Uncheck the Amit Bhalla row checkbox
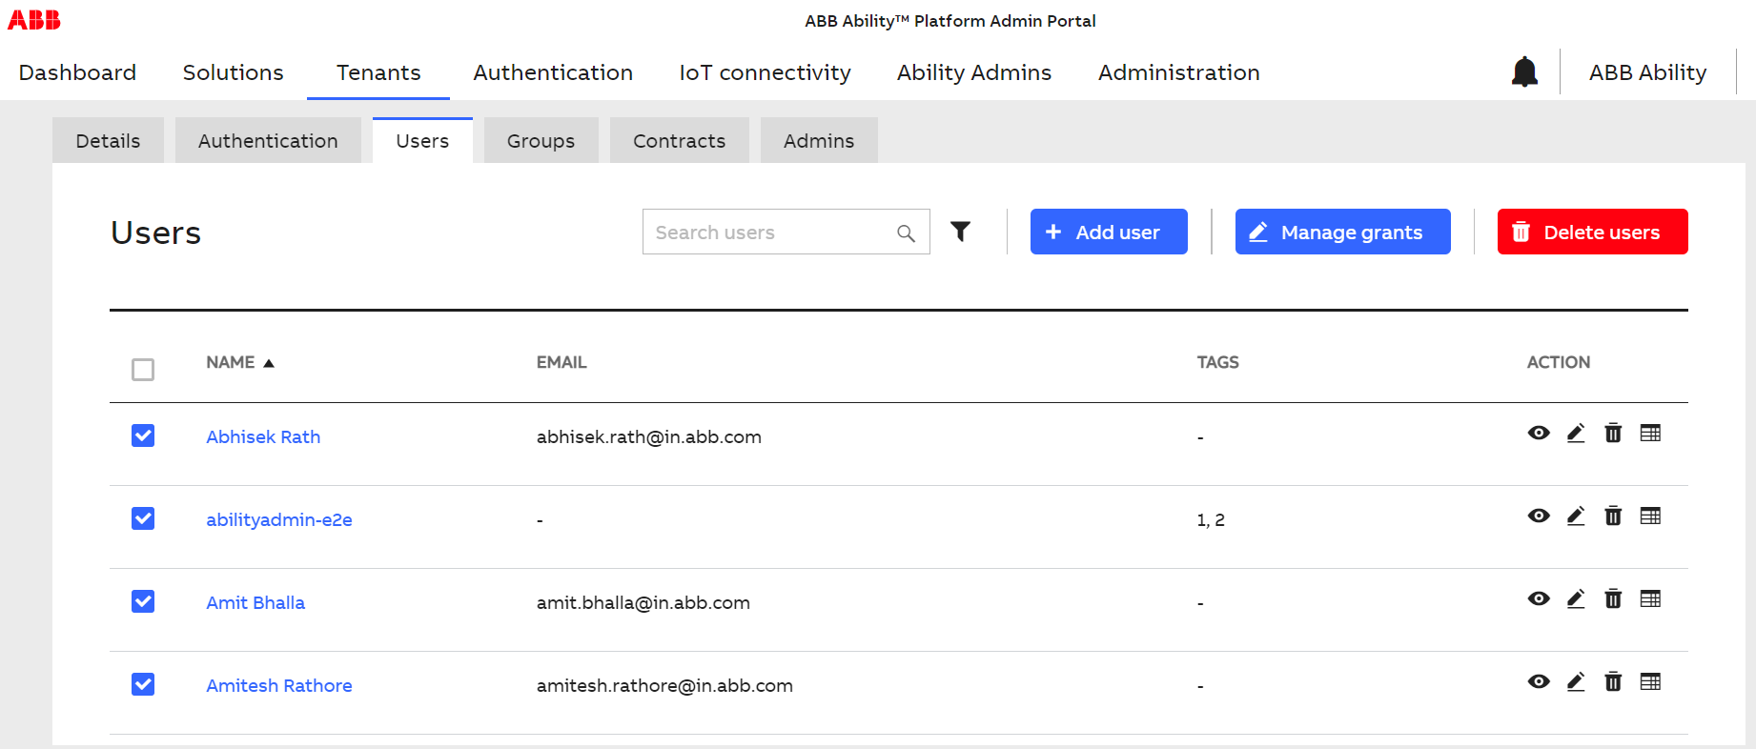 143,601
